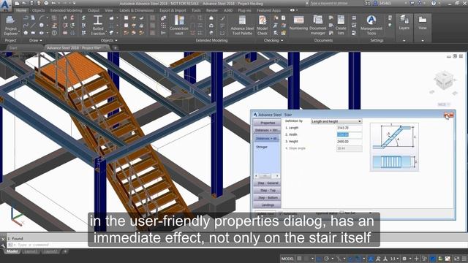Click the View ribbon panel button
This screenshot has width=468, height=263.
coord(423,23)
